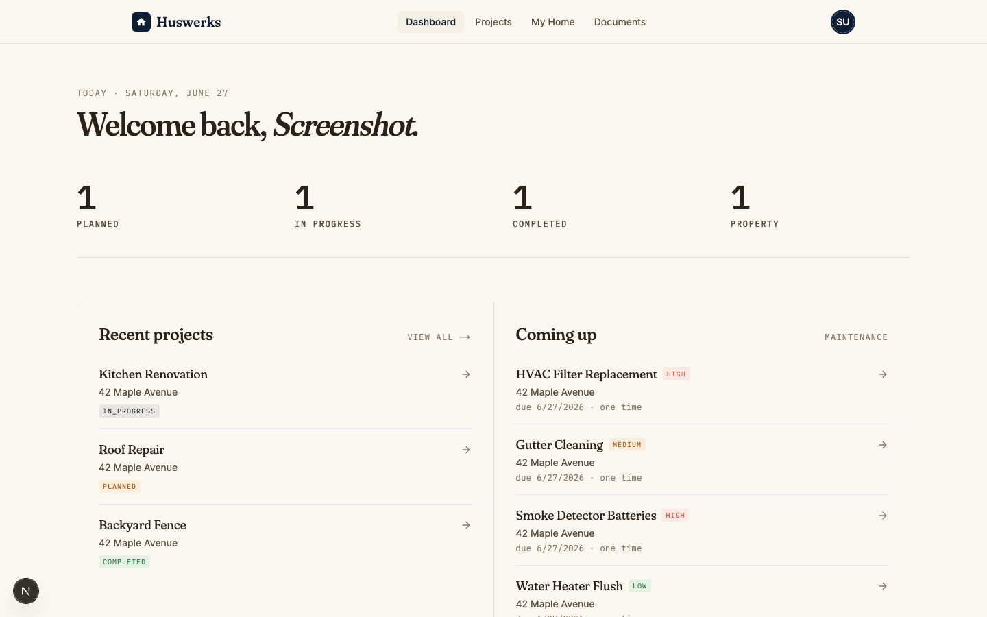Click the MAINTENANCE label in Coming up
Screen dimensions: 987x617
point(856,337)
